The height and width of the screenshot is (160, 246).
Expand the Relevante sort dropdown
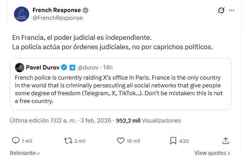coord(24,153)
